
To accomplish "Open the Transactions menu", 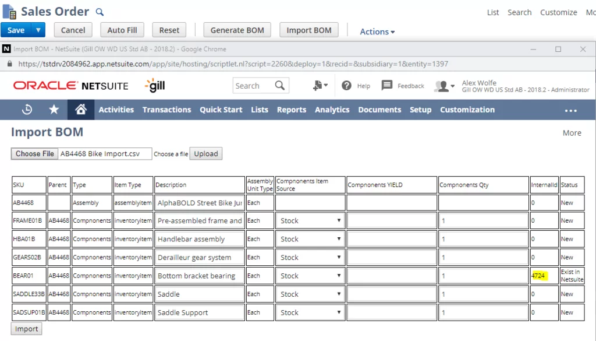I will pos(167,110).
